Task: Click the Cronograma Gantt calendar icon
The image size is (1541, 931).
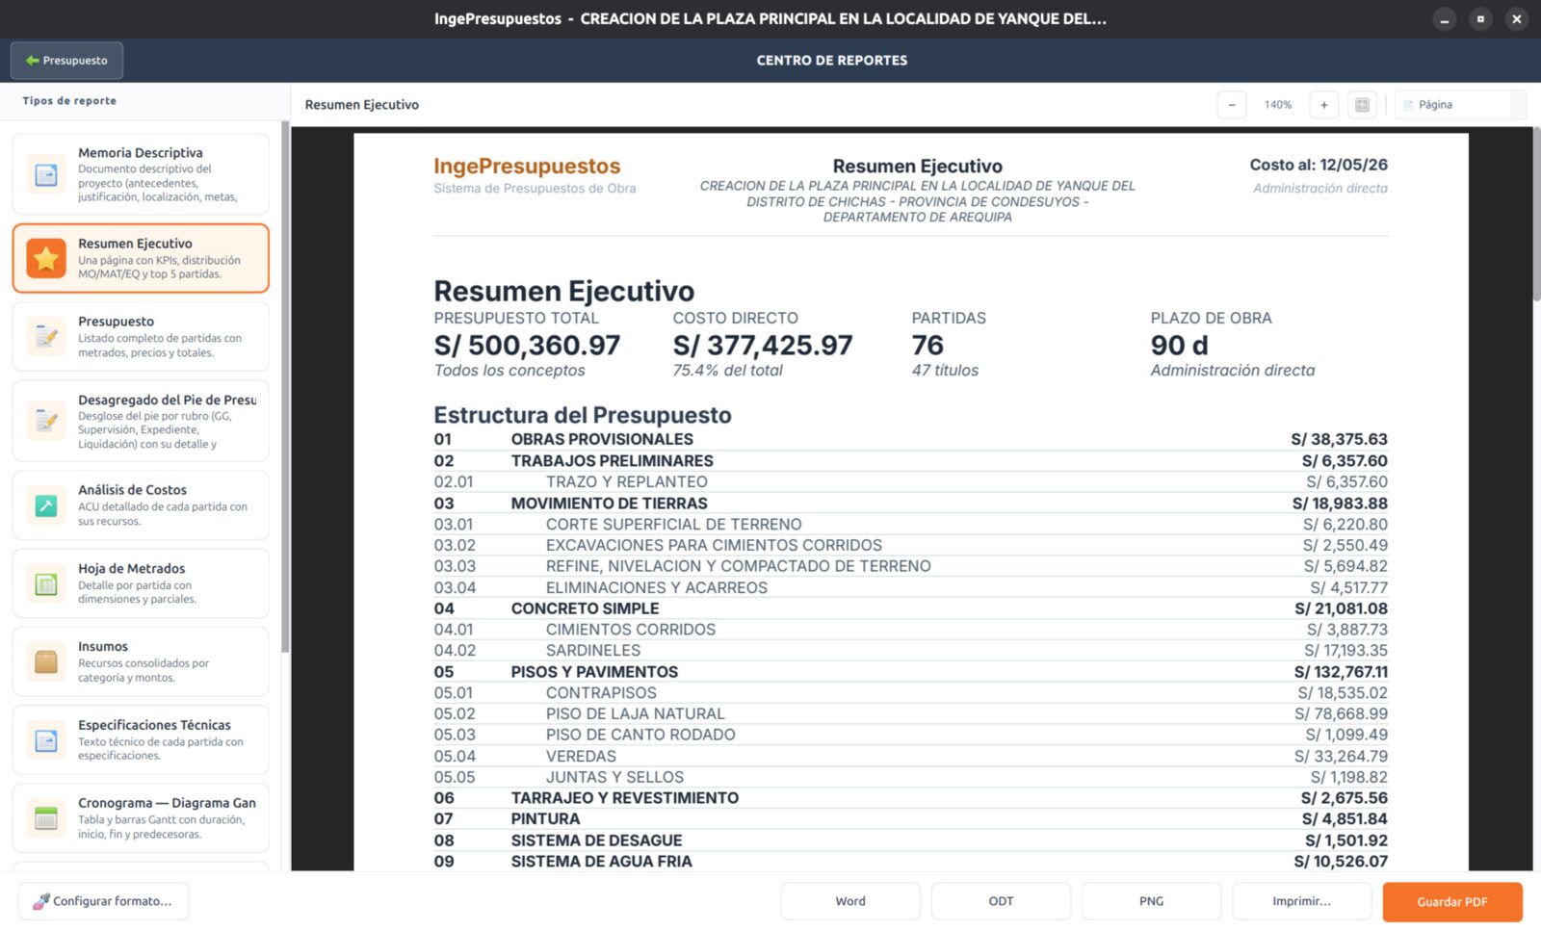Action: point(46,818)
